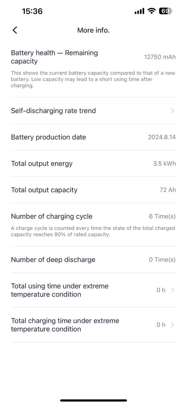Tap the cellular signal bars icon

139,11
